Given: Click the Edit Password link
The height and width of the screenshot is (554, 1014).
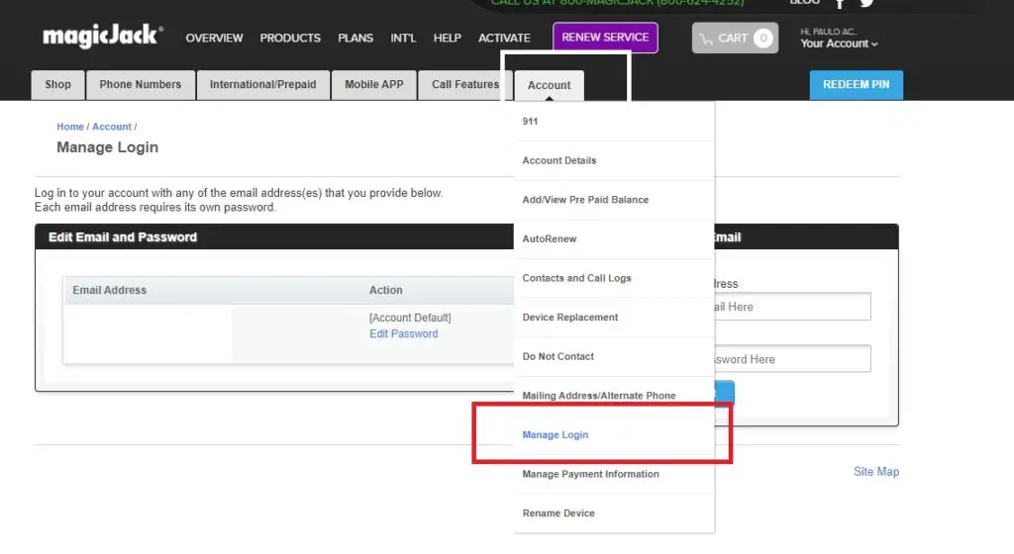Looking at the screenshot, I should [403, 334].
